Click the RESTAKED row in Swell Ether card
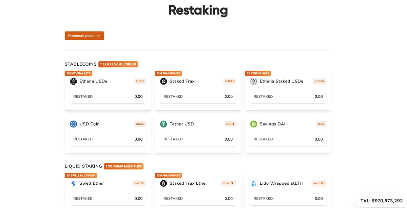This screenshot has height=208, width=407. (x=108, y=199)
